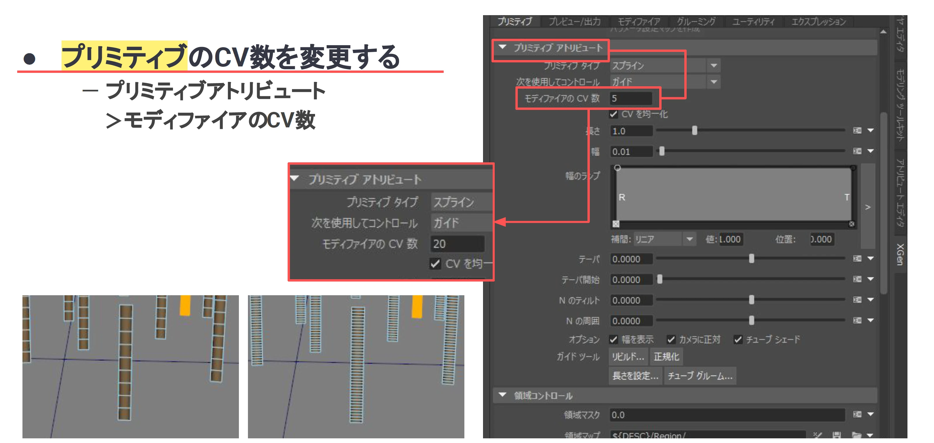Viewport: 934px width, 443px height.
Task: Switch to the グルーミング tab
Action: point(697,21)
